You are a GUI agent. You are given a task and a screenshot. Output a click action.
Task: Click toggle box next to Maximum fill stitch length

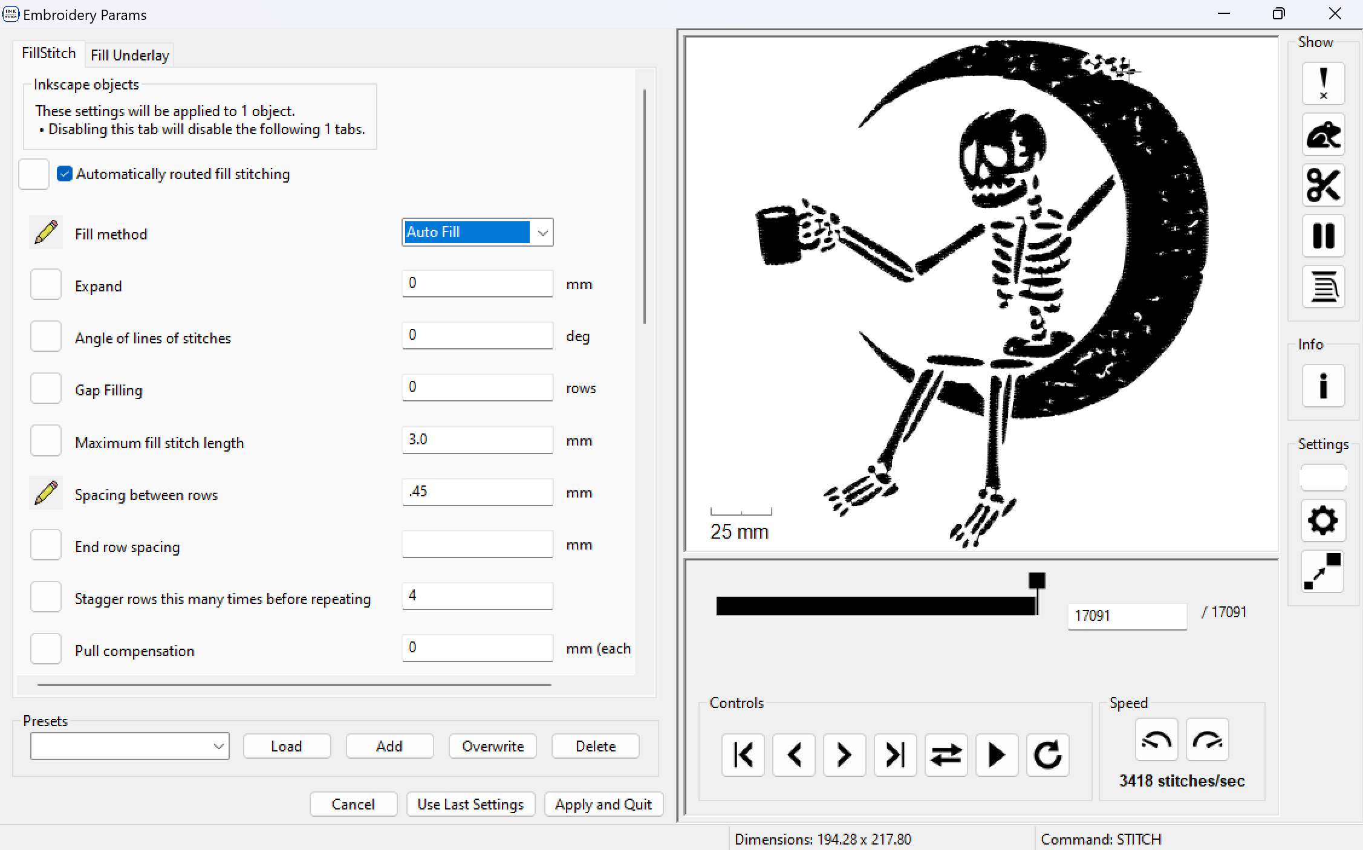tap(46, 441)
